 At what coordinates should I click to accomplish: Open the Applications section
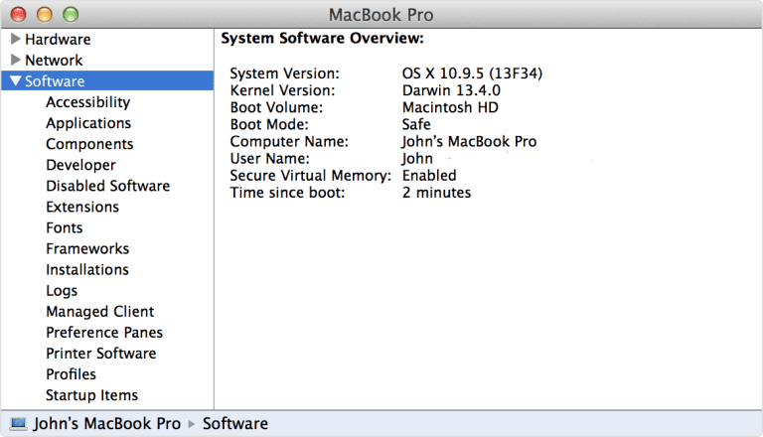(88, 123)
